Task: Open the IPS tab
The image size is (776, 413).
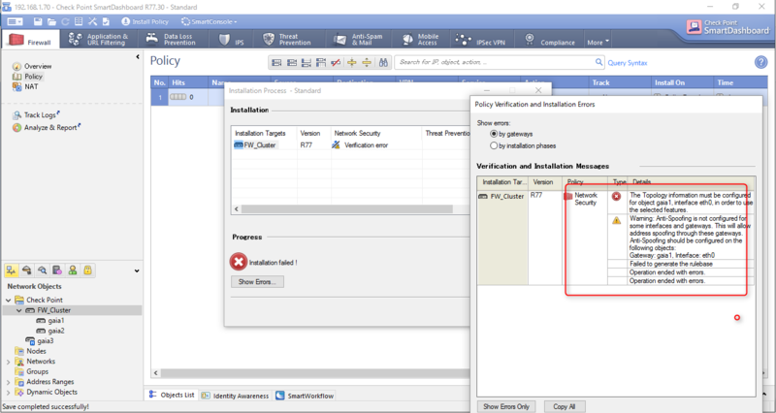Action: 232,40
